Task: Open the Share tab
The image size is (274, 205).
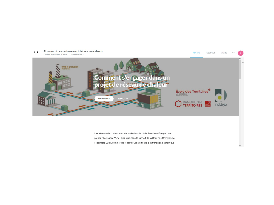Action: [x=224, y=53]
